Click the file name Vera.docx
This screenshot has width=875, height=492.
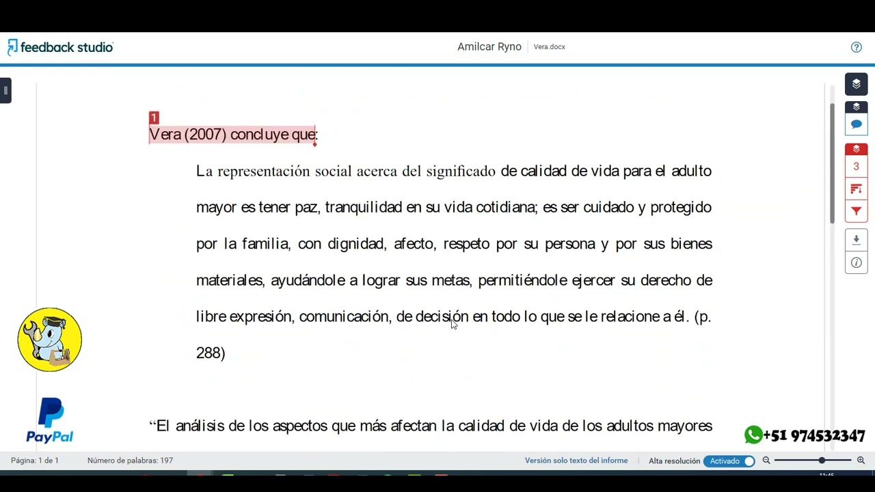point(550,47)
